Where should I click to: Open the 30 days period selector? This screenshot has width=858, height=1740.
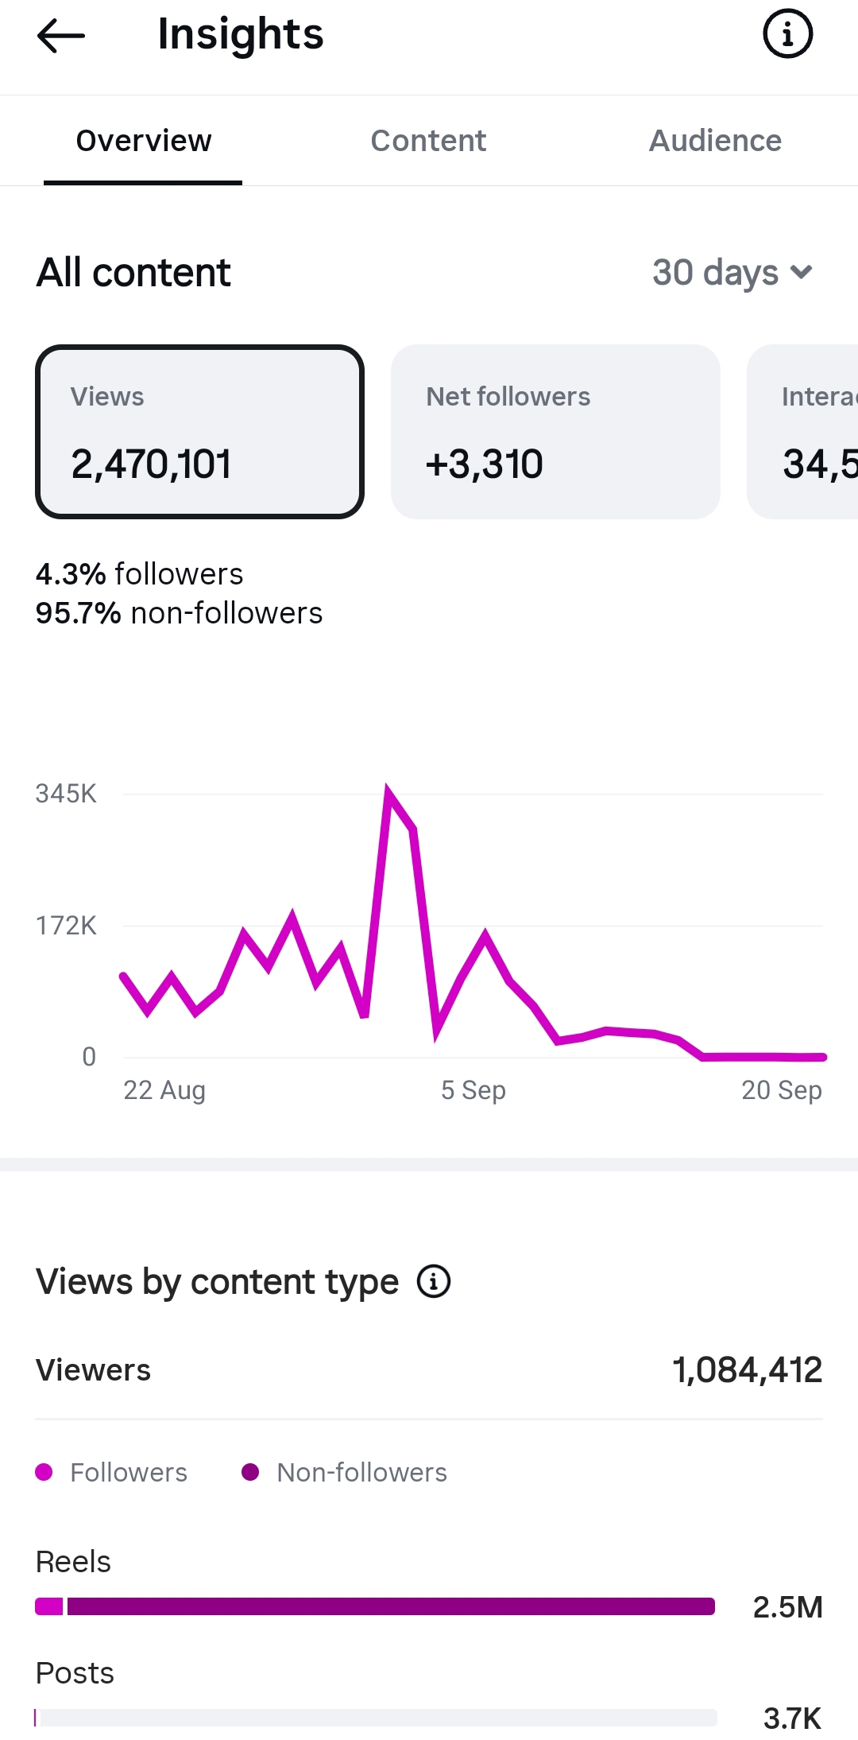point(732,273)
